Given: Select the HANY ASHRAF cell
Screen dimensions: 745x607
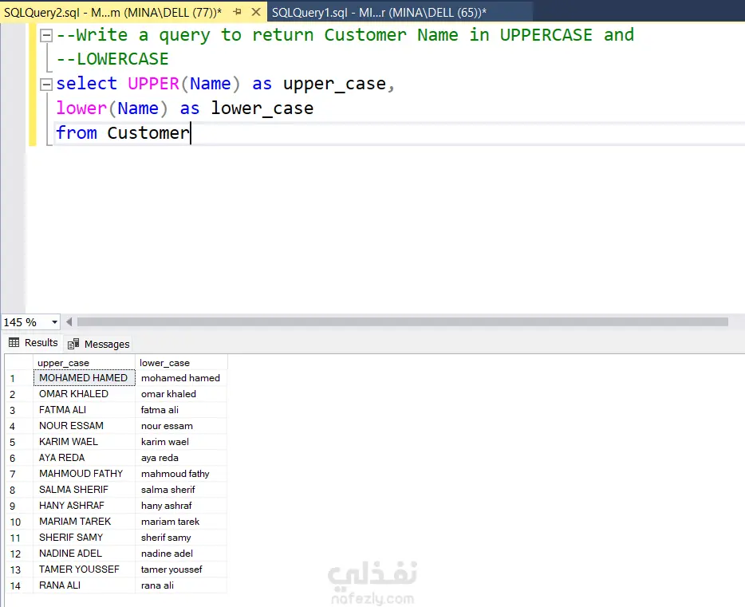Looking at the screenshot, I should 84,506.
